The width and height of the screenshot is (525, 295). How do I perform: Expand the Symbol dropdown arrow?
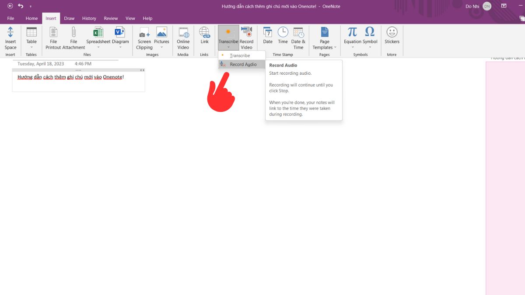click(370, 47)
